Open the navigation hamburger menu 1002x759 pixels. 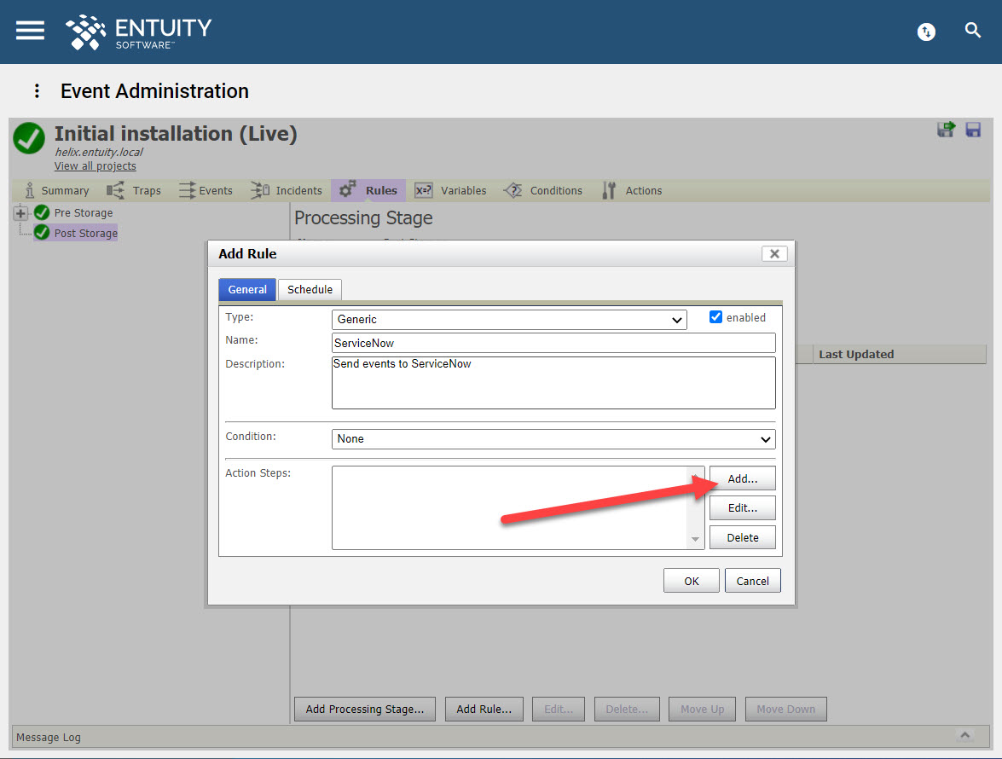click(x=29, y=31)
